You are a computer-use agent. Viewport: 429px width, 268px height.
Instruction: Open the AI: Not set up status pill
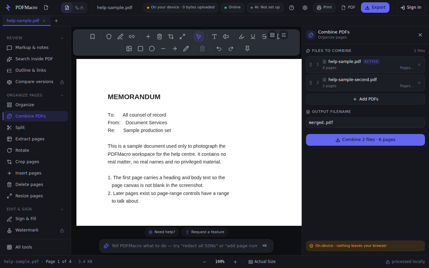(x=265, y=7)
